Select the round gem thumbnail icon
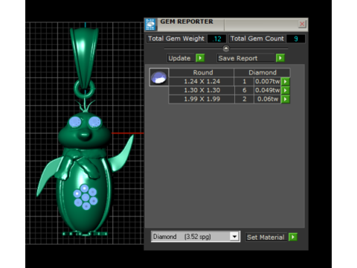 tap(159, 77)
